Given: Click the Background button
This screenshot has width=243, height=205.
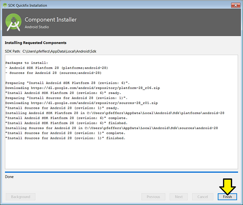Looking at the screenshot, I should pyautogui.click(x=21, y=197).
